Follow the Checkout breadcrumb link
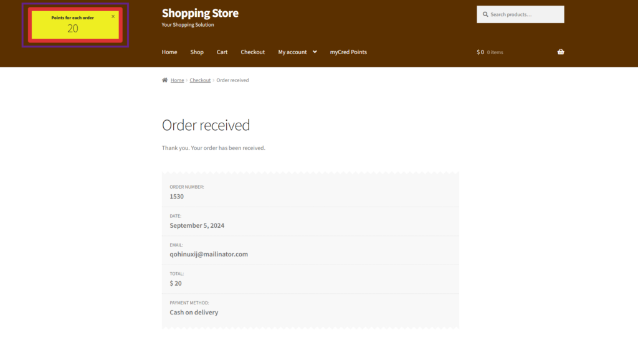The width and height of the screenshot is (638, 338). click(200, 80)
